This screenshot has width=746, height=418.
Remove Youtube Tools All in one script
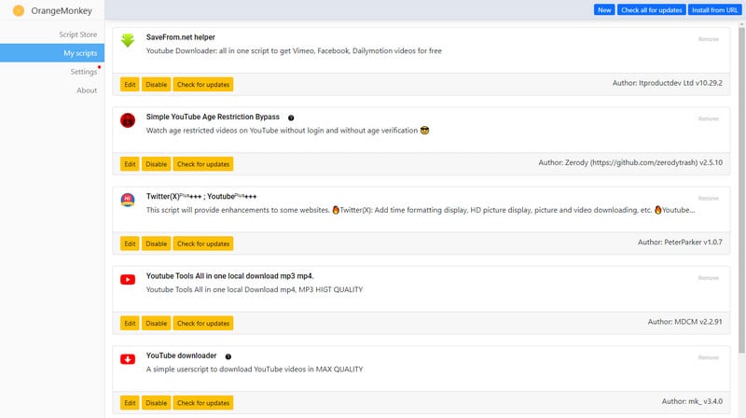tap(709, 277)
